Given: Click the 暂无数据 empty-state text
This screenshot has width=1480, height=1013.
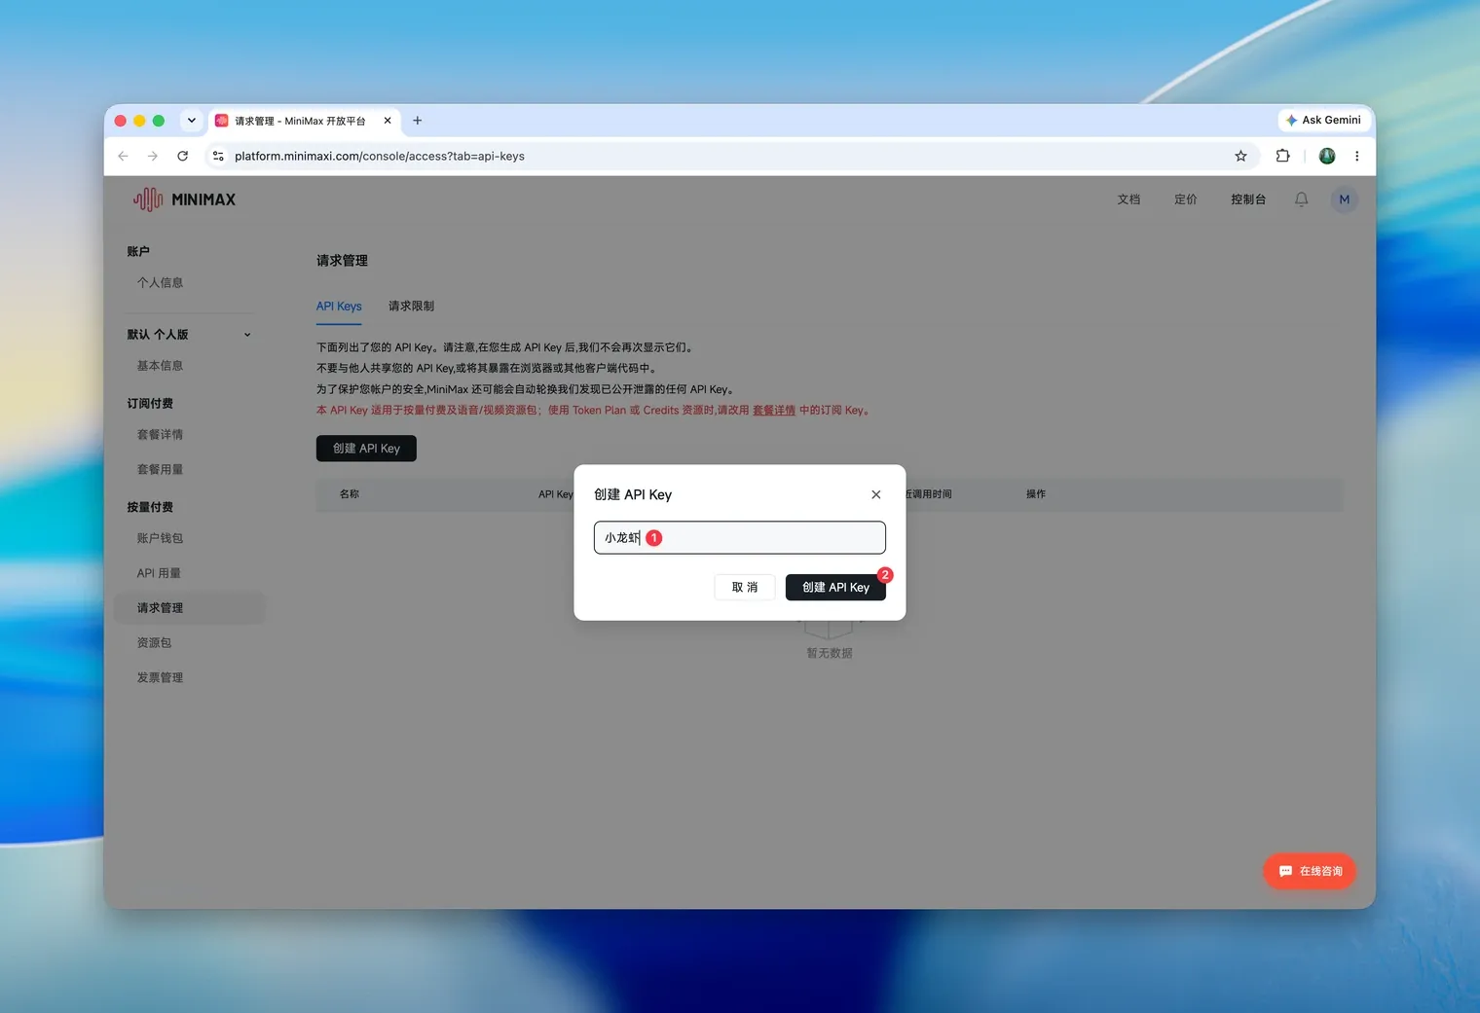Looking at the screenshot, I should pyautogui.click(x=830, y=653).
